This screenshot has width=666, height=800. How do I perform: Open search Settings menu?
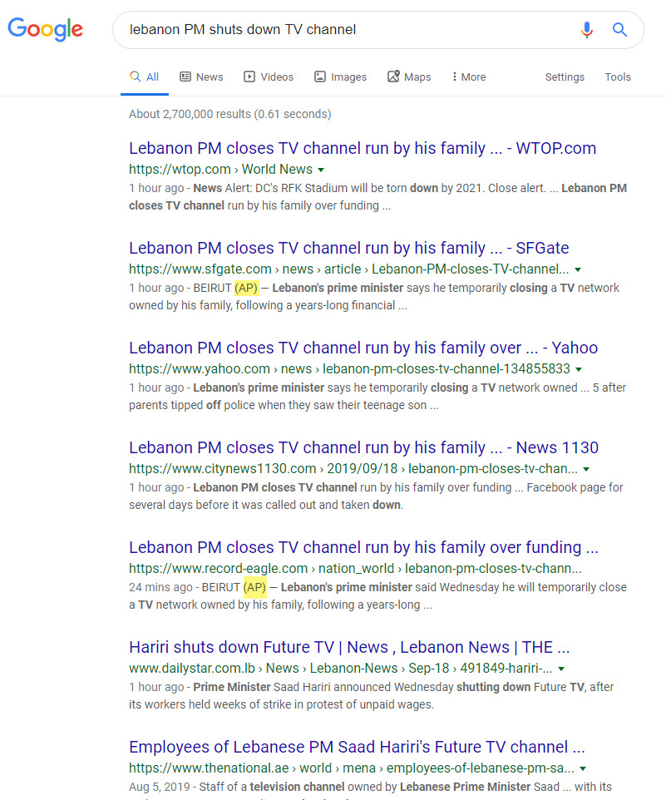(565, 77)
